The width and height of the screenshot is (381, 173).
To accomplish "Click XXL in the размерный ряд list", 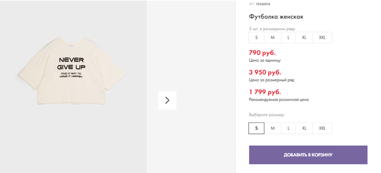I will tap(322, 38).
